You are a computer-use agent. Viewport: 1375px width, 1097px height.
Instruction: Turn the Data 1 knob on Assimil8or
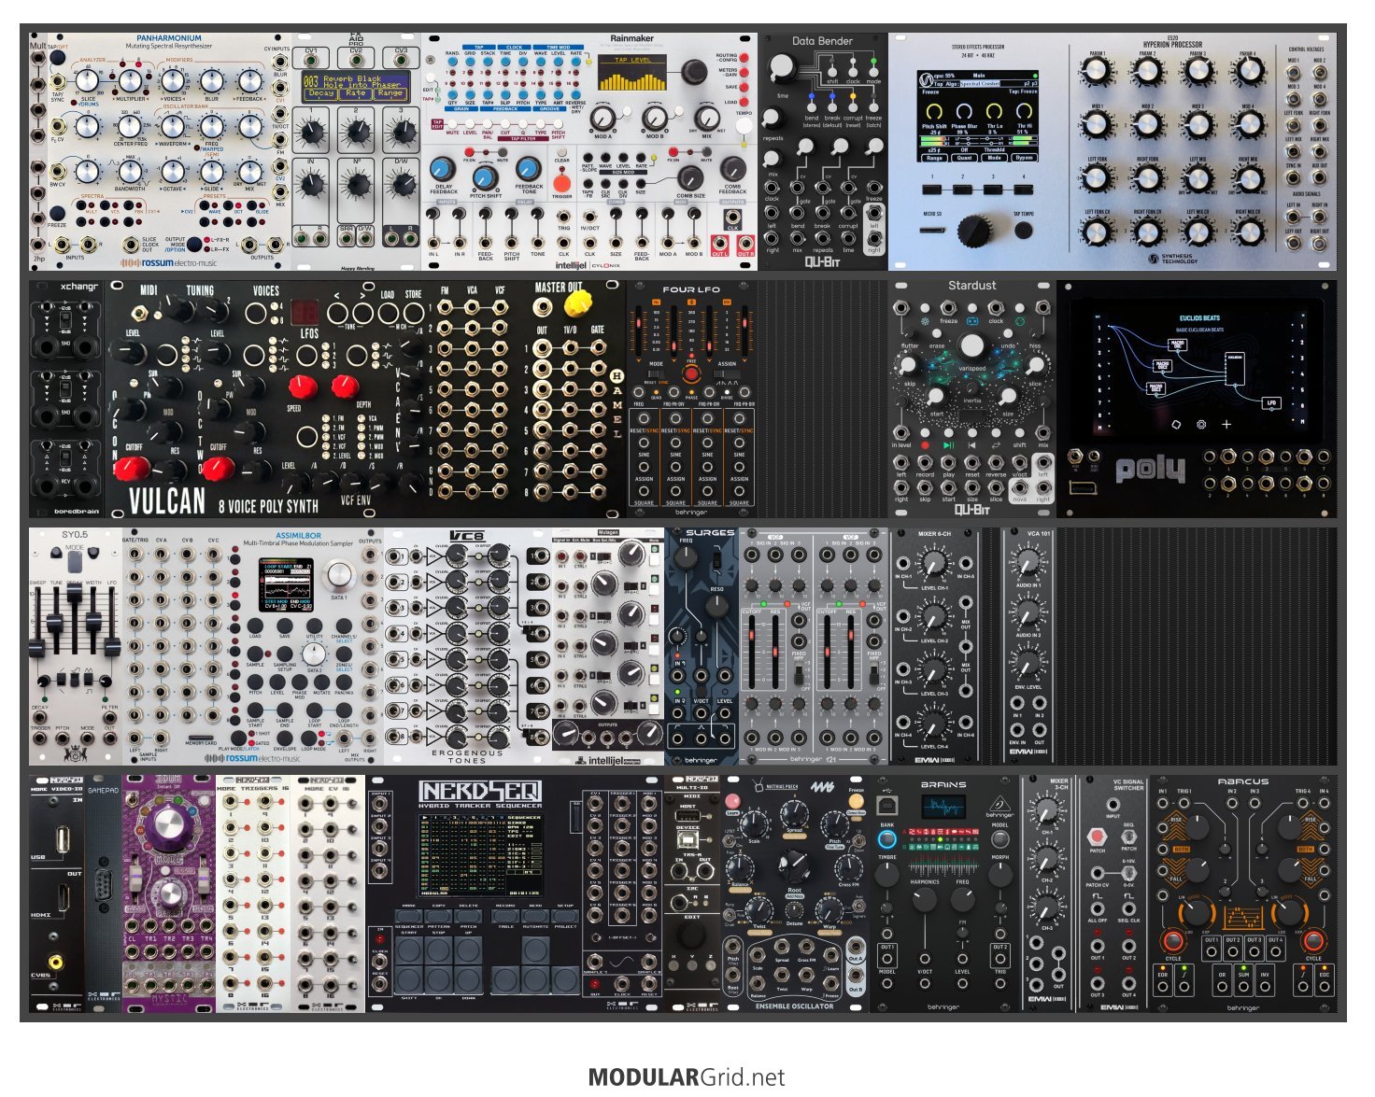pyautogui.click(x=338, y=575)
